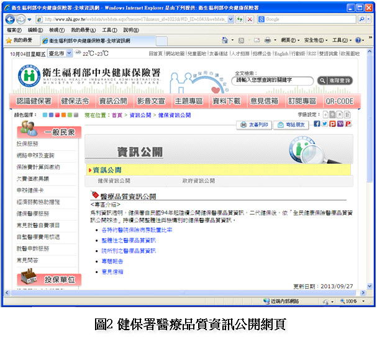
Task: Open the 安全性(S) Safety dropdown
Action: click(x=316, y=40)
